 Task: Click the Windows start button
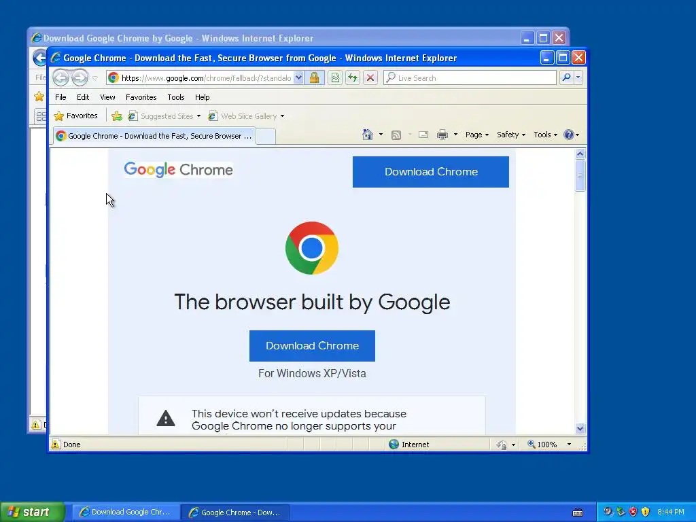click(33, 512)
